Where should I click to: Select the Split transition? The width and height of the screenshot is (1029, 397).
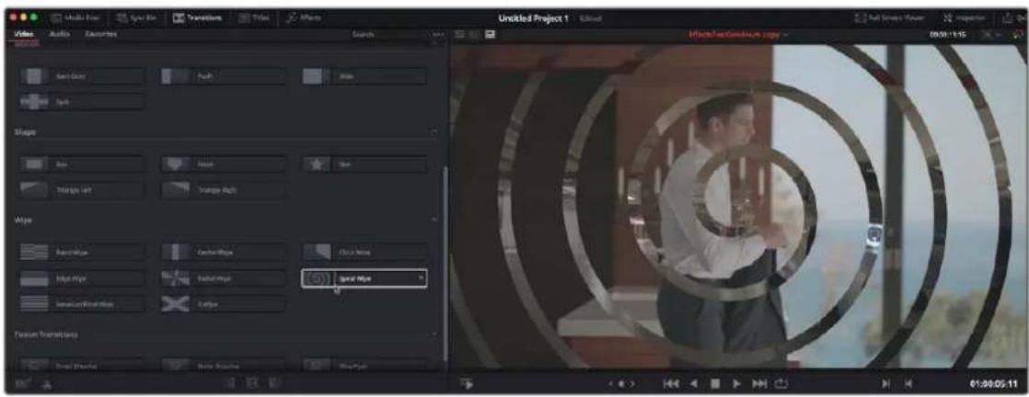(81, 101)
